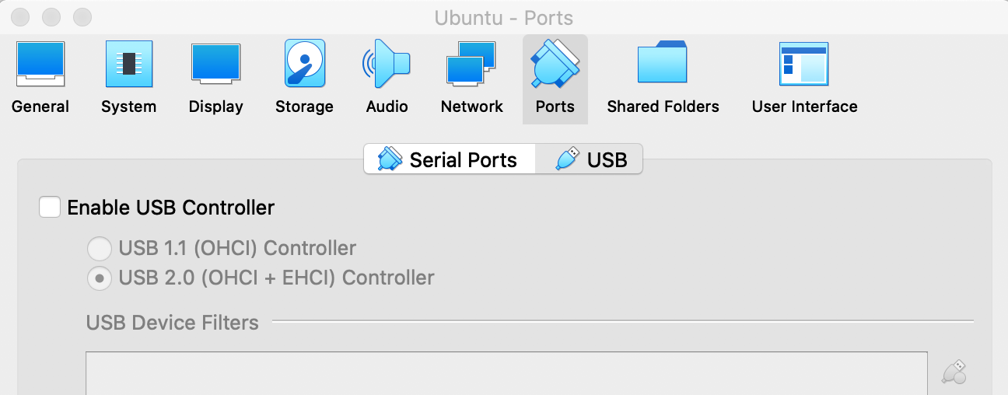1008x395 pixels.
Task: Click the zoom window button
Action: coord(81,16)
